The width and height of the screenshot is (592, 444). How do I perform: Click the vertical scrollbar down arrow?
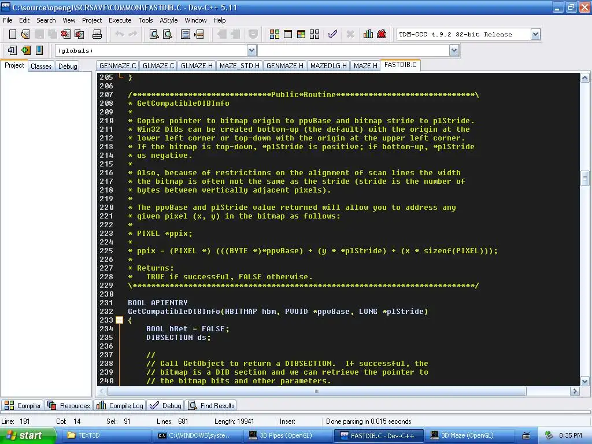click(585, 382)
